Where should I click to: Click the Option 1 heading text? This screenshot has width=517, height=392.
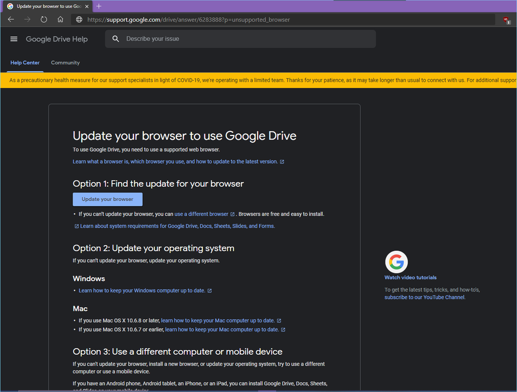[x=158, y=184]
